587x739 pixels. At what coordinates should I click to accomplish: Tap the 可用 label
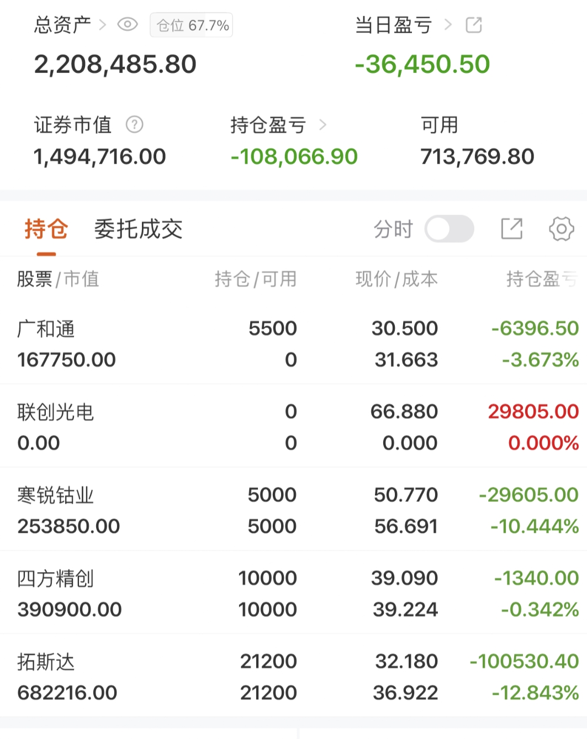point(440,125)
